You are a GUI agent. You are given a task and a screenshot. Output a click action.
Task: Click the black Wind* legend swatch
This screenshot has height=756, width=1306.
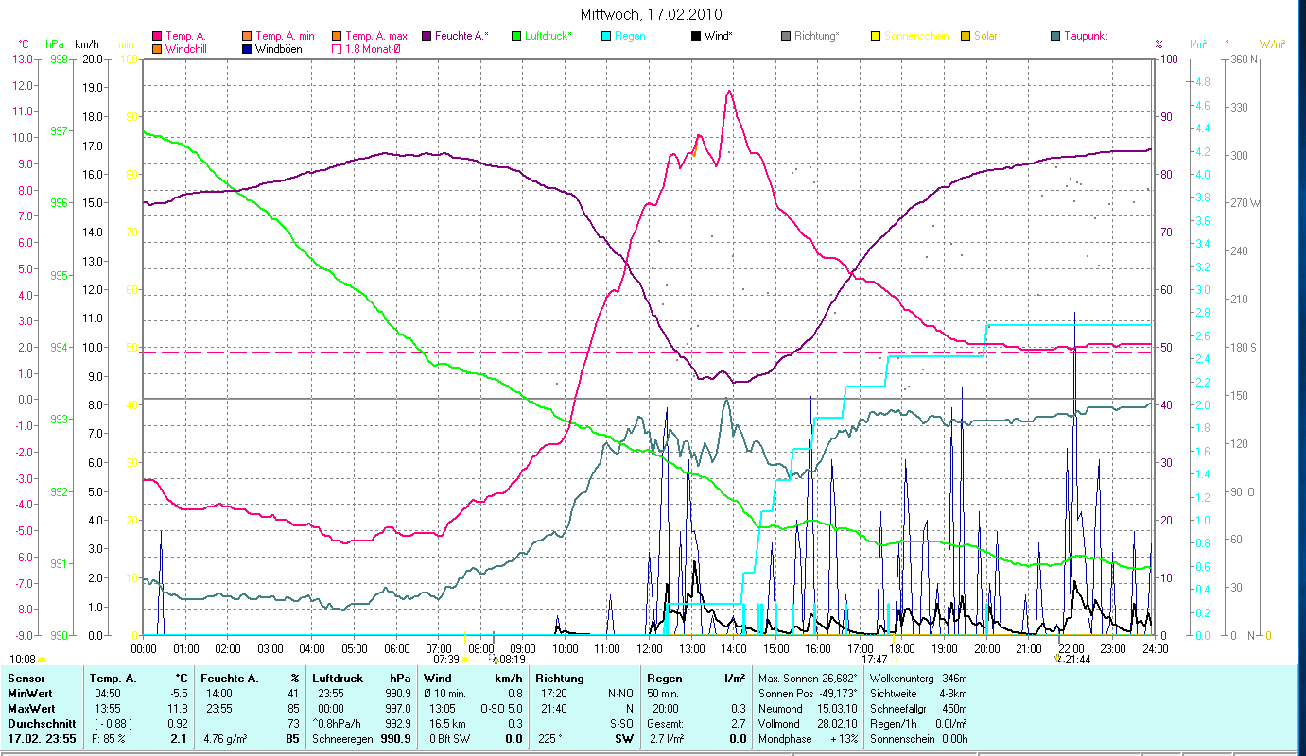(x=695, y=36)
